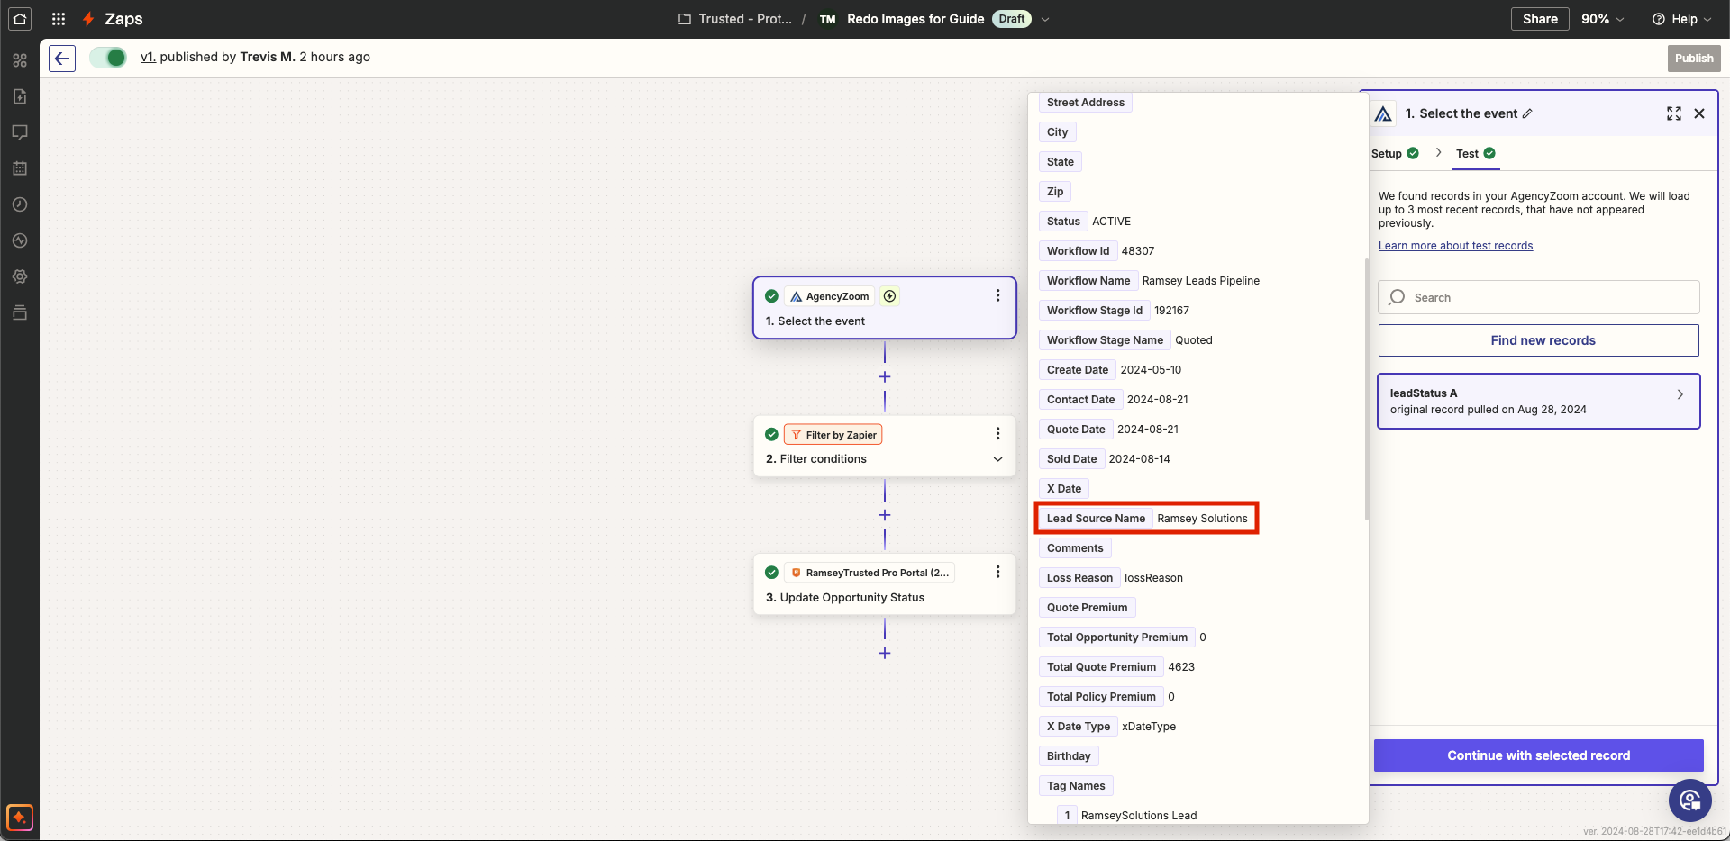Toggle the Zap on/off switch
Screen dimensions: 1730x841
(108, 58)
